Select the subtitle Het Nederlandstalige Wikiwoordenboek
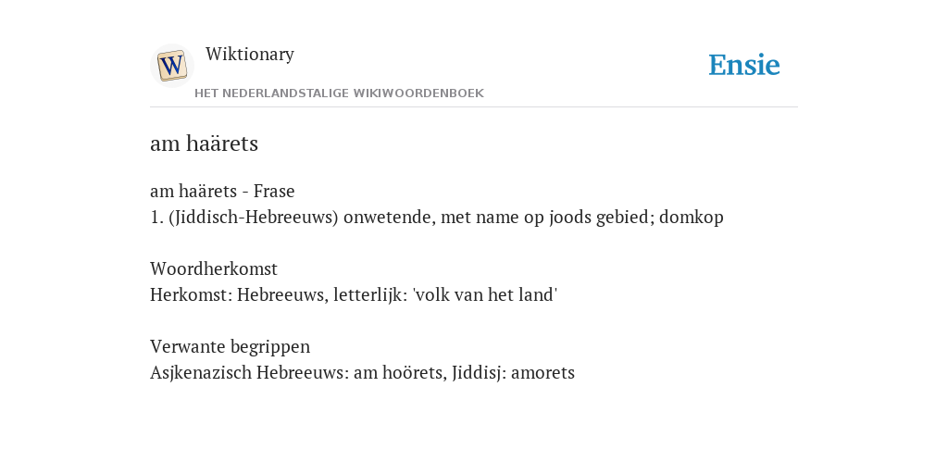Image resolution: width=948 pixels, height=474 pixels. point(339,94)
